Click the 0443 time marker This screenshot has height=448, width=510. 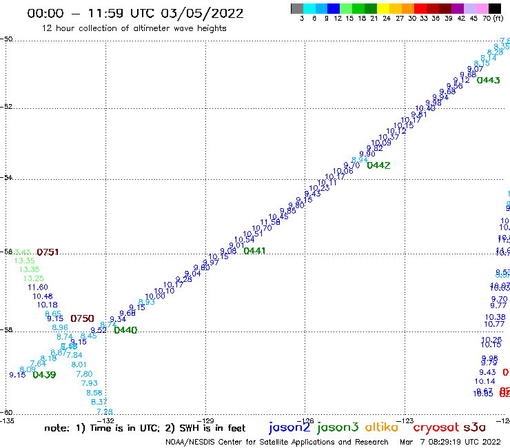pos(488,80)
